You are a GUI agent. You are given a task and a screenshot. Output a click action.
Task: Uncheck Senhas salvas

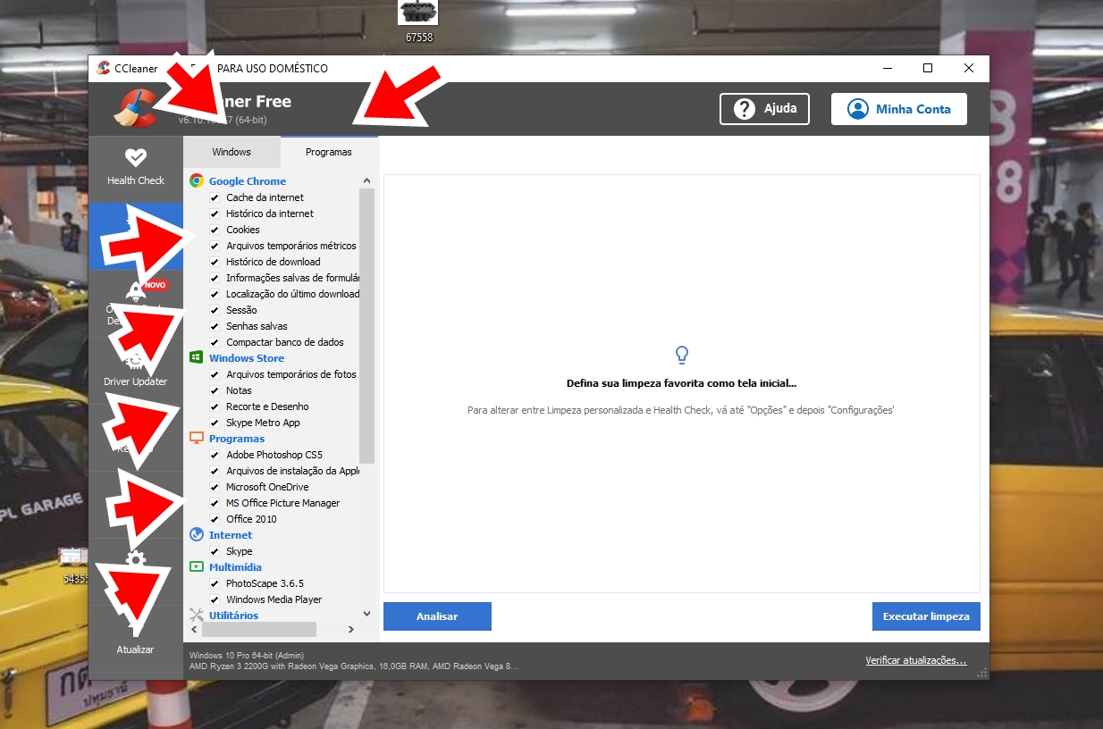(215, 326)
